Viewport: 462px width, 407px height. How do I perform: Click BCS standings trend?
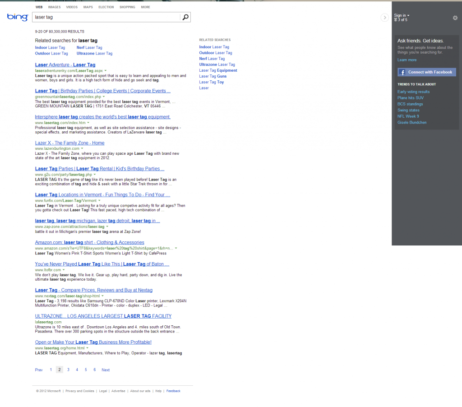(x=410, y=104)
